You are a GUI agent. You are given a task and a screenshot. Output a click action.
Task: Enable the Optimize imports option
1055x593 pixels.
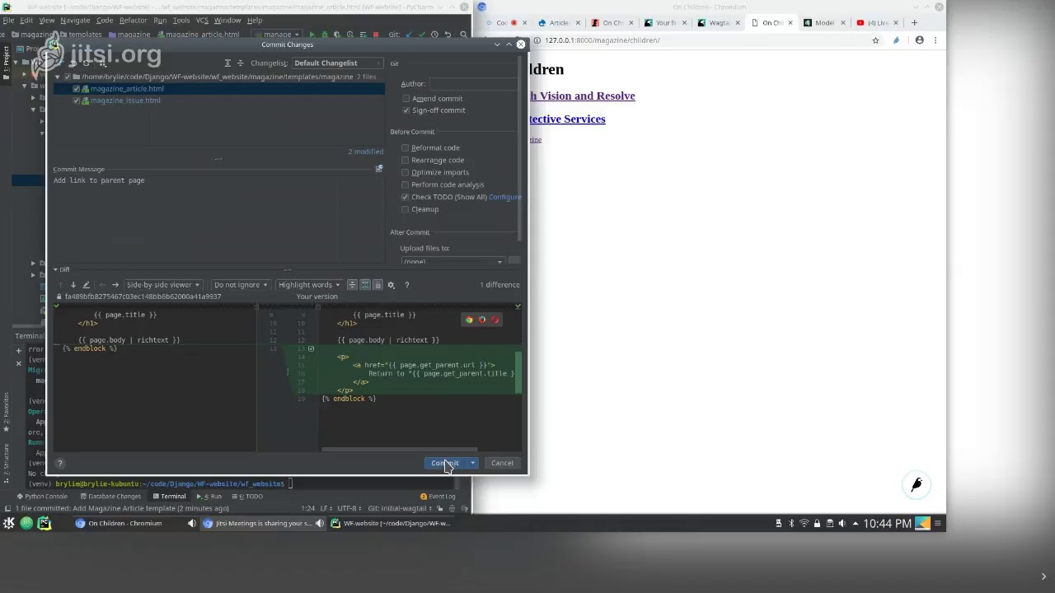click(x=405, y=173)
